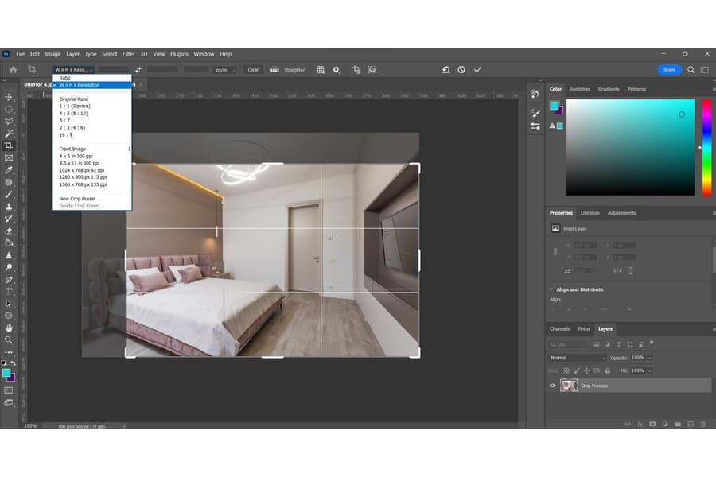
Task: Select the Path Selection tool
Action: [9, 304]
